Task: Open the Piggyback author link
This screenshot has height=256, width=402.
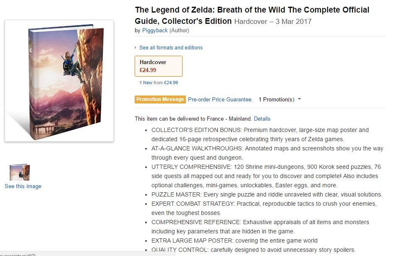Action: click(x=155, y=31)
